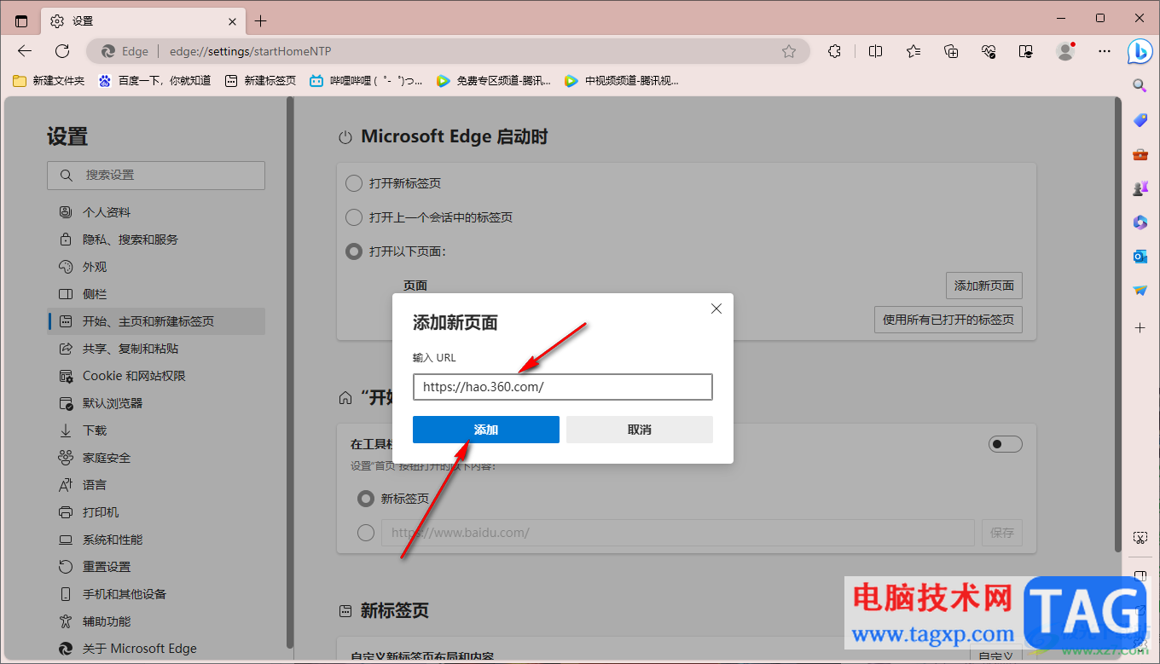Select 打开上一个会话中的标签页 radio option
The width and height of the screenshot is (1160, 664).
pyautogui.click(x=354, y=217)
